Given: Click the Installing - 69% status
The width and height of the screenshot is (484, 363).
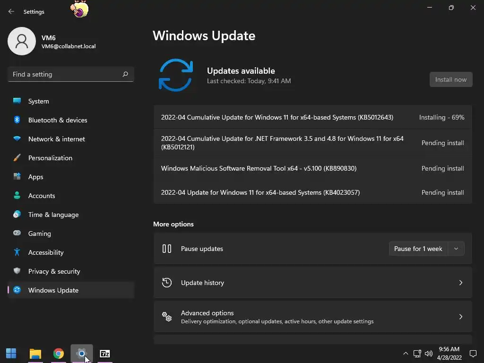Looking at the screenshot, I should [442, 117].
